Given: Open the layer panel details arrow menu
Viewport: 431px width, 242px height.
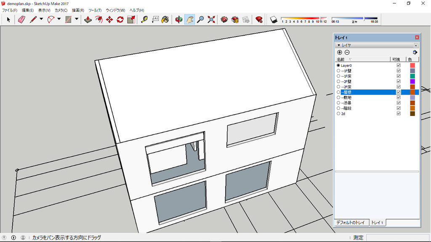Looking at the screenshot, I should [x=415, y=53].
